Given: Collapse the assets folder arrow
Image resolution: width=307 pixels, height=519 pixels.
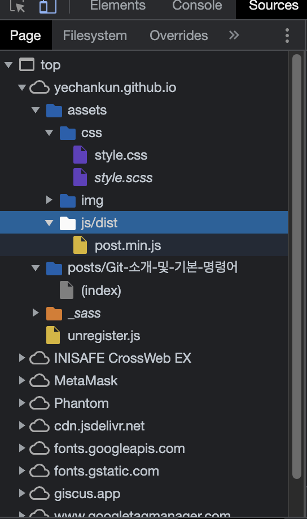Looking at the screenshot, I should (x=36, y=110).
